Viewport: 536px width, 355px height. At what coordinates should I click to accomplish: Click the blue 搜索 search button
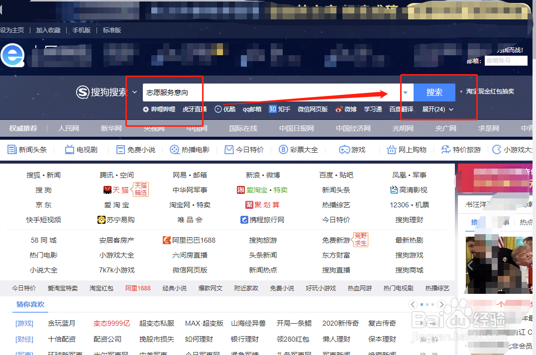pos(434,92)
